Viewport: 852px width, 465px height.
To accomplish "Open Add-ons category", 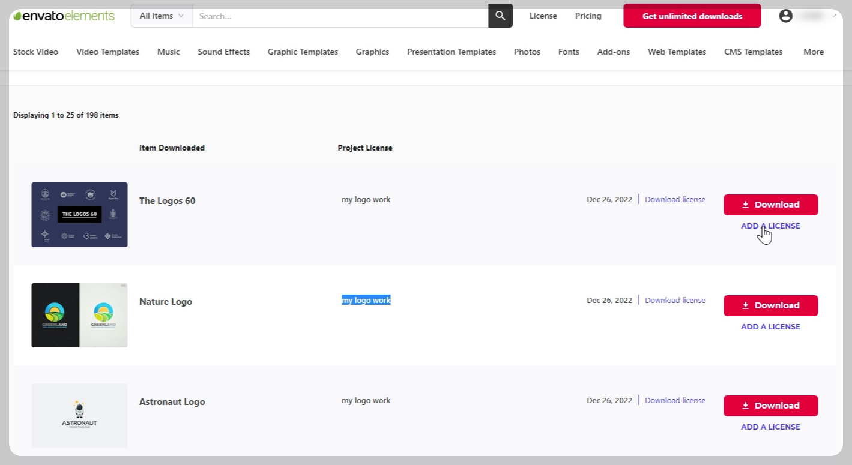I will 614,52.
